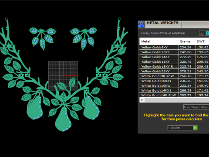Viewport: 209px width, 157px height.
Task: Click the 195.34 DWT value
Action: 202,95
